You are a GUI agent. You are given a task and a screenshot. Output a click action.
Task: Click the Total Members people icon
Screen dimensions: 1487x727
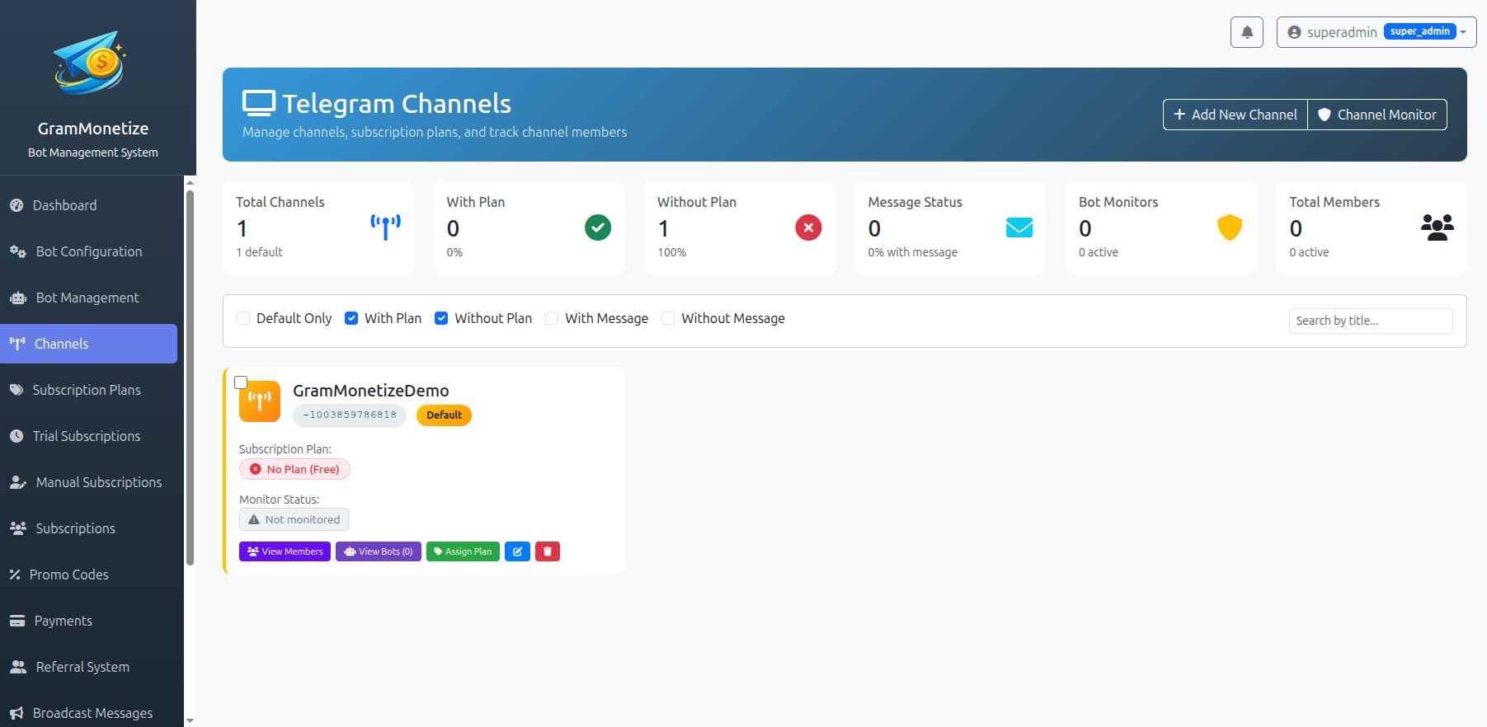1438,227
